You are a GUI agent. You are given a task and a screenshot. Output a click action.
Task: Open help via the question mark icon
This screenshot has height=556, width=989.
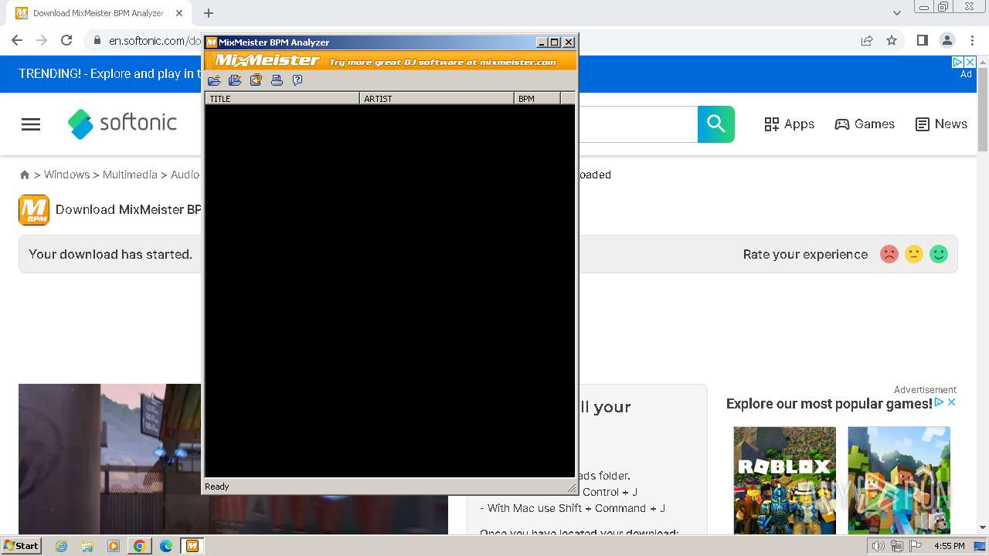coord(297,80)
